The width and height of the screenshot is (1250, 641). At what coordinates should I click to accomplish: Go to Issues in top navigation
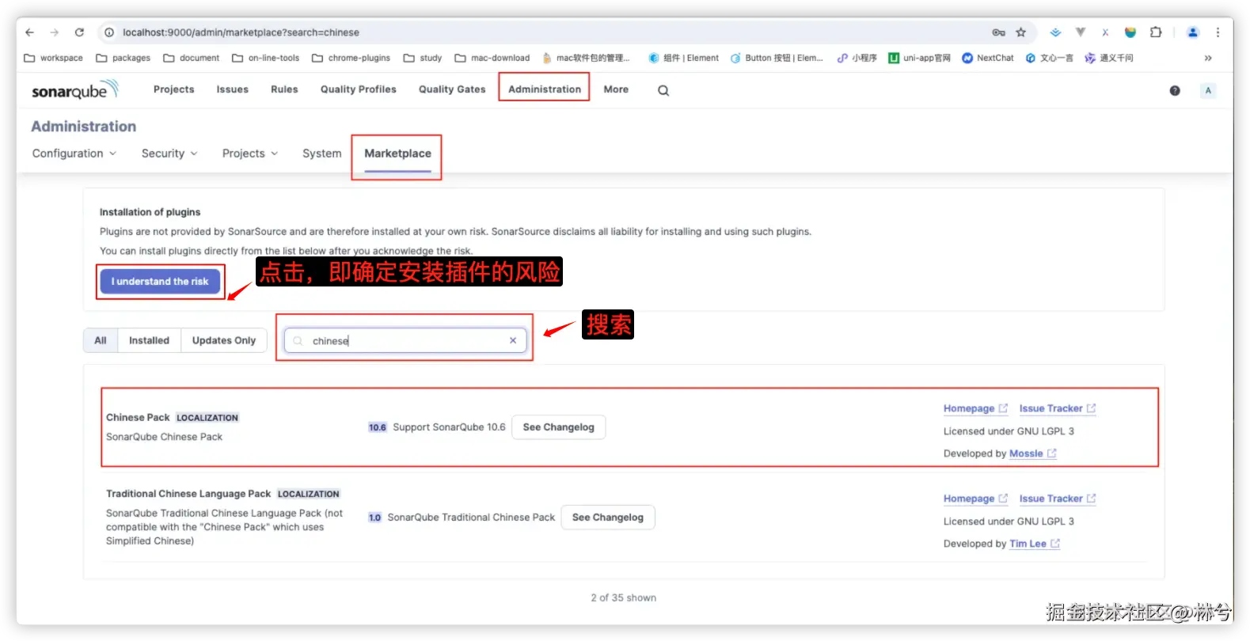click(x=233, y=89)
